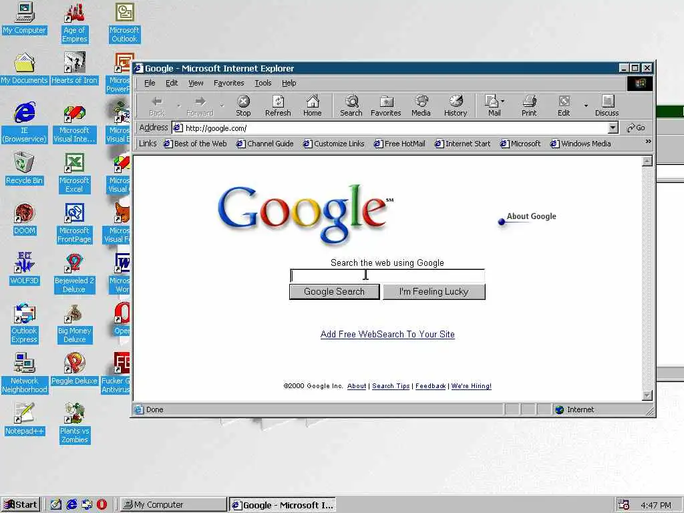The width and height of the screenshot is (684, 513).
Task: Select the Peggle Deluxe desktop icon
Action: [74, 369]
